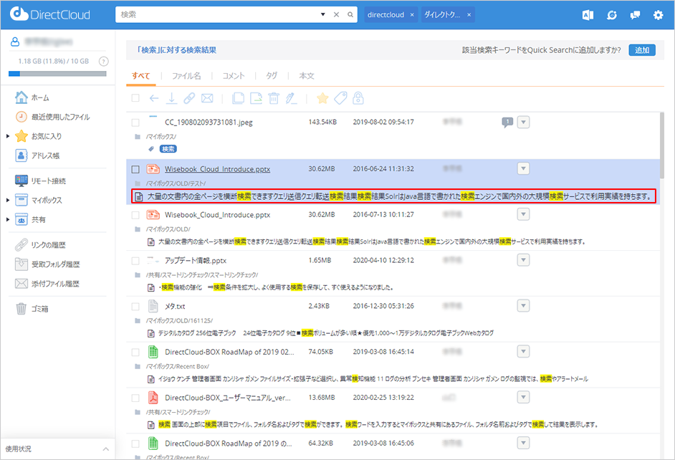Click the padlock icon in the toolbar
This screenshot has width=675, height=460.
pyautogui.click(x=358, y=98)
